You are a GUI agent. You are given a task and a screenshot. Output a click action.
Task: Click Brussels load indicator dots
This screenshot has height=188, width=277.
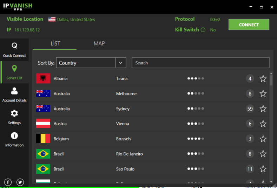(196, 139)
